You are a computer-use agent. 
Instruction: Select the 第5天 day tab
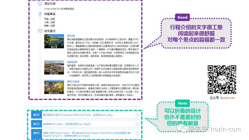pyautogui.click(x=37, y=124)
